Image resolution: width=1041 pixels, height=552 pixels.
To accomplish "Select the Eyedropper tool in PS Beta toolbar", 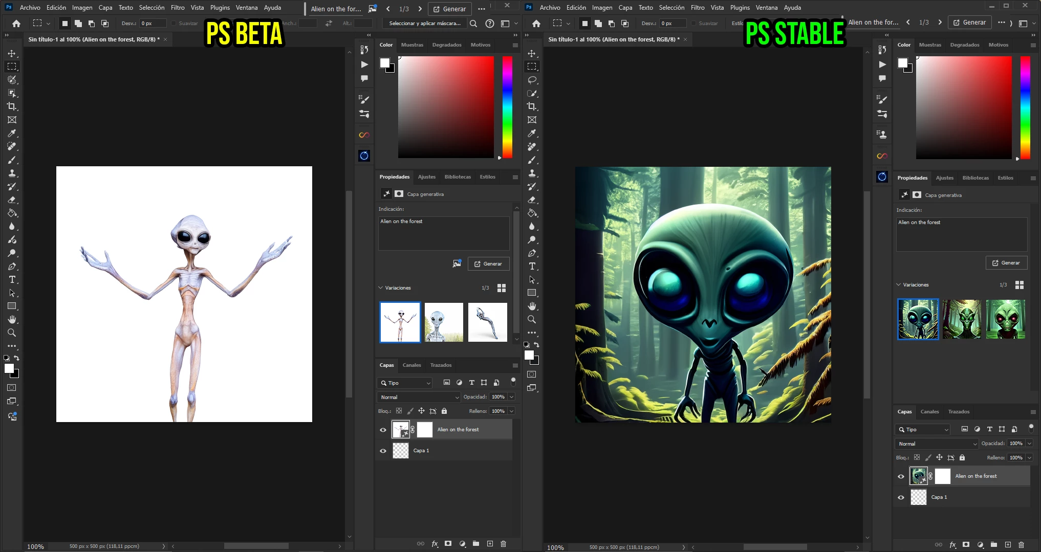I will pos(12,133).
